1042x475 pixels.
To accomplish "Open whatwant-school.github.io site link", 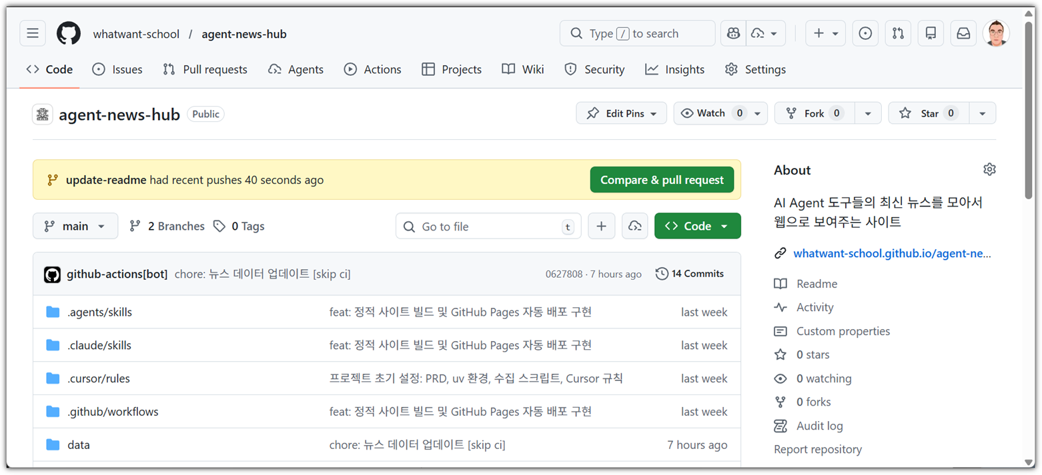I will point(892,254).
